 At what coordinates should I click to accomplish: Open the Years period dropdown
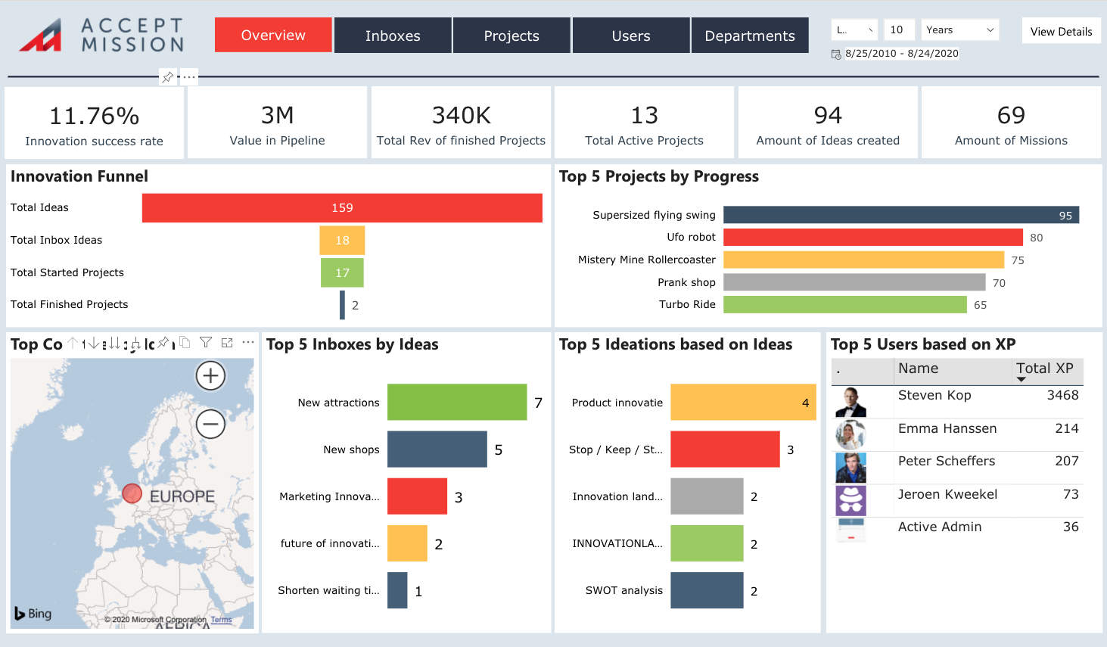click(x=959, y=30)
